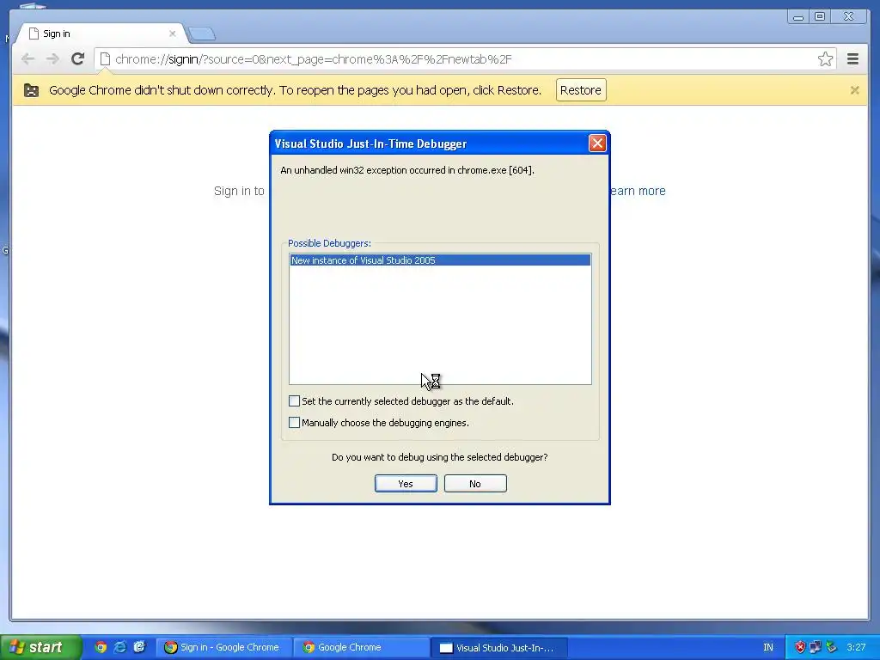Image resolution: width=880 pixels, height=660 pixels.
Task: Select the Sign in tab
Action: (101, 34)
